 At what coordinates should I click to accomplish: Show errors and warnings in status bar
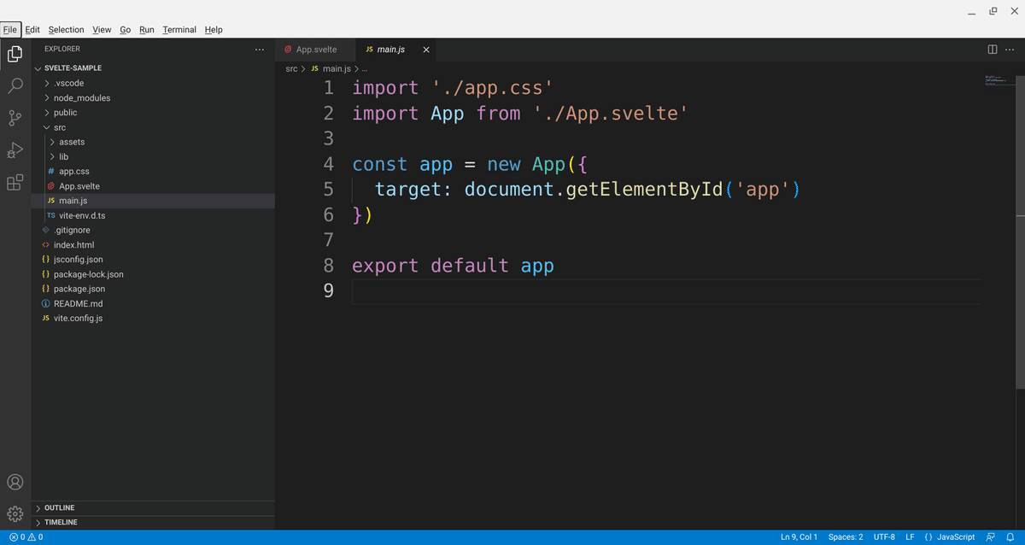click(x=26, y=537)
